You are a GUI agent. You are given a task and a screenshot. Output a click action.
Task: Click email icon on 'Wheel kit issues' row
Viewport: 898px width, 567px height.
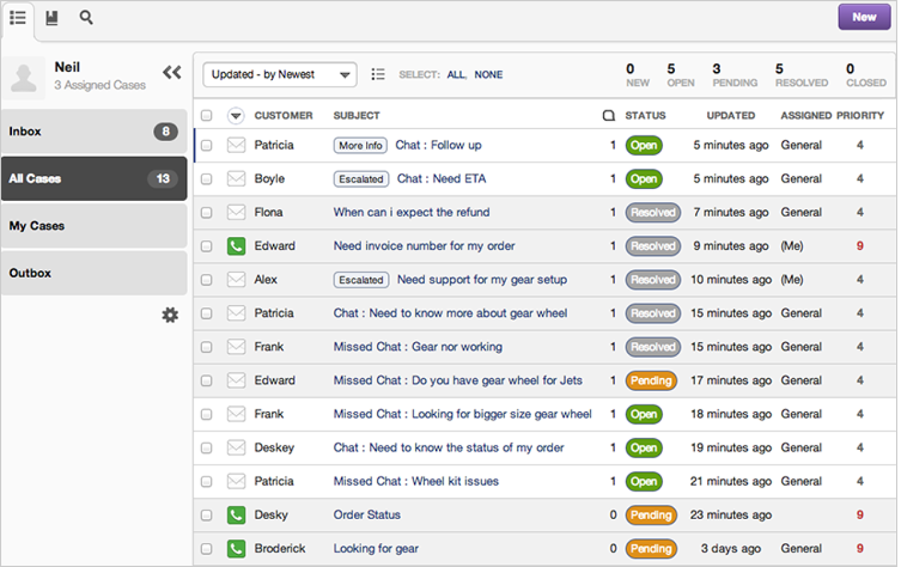[236, 481]
